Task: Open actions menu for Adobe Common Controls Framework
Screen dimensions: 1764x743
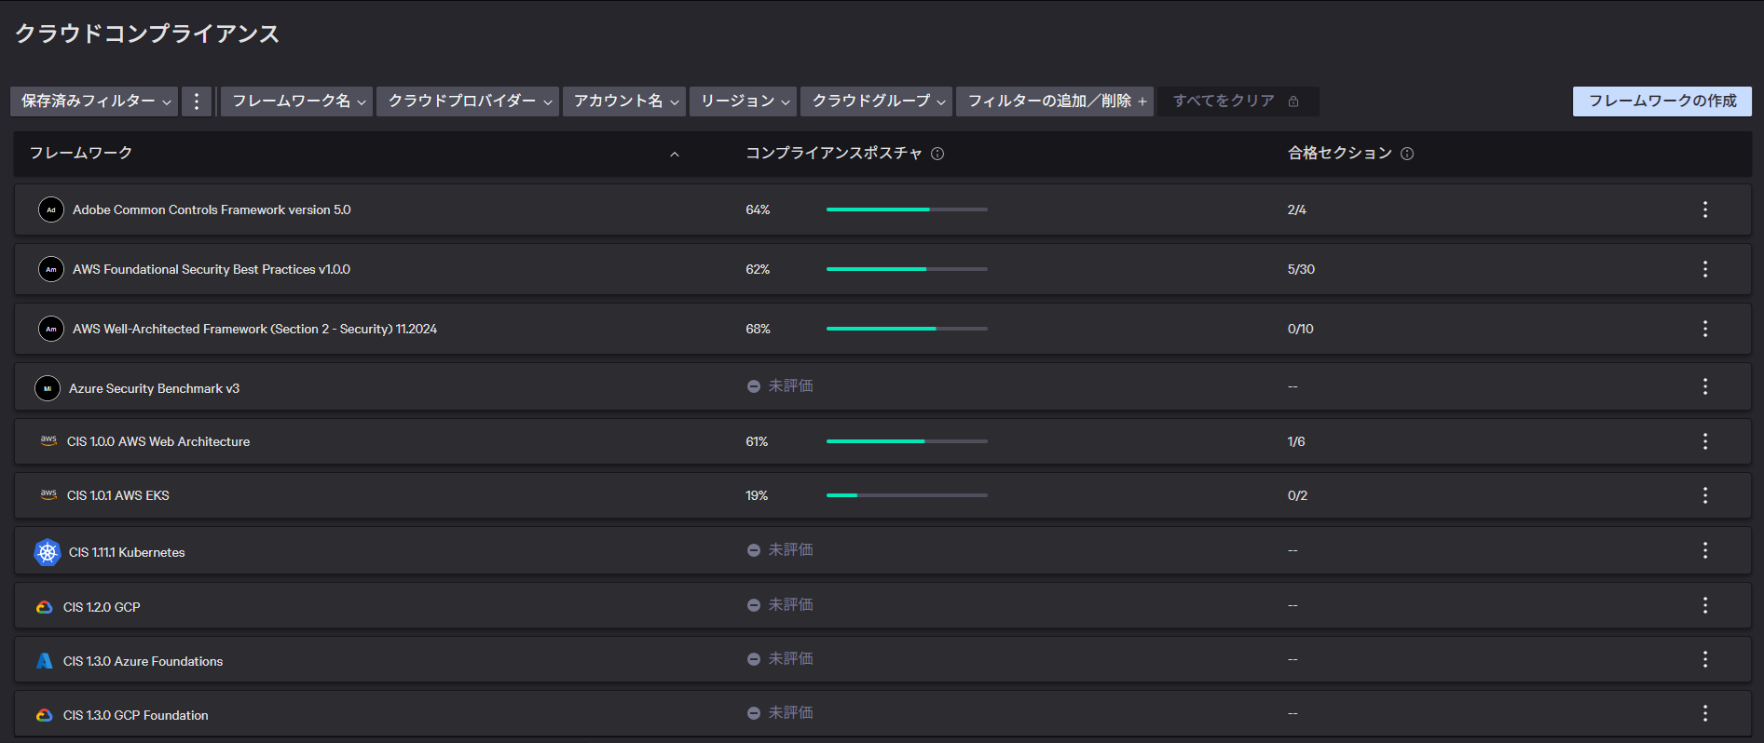Action: 1704,209
